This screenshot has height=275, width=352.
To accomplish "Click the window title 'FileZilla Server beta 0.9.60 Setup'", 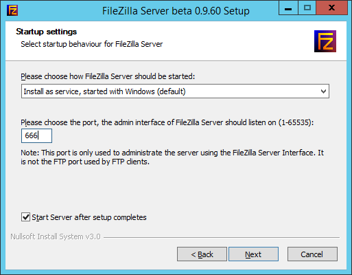I will (176, 11).
